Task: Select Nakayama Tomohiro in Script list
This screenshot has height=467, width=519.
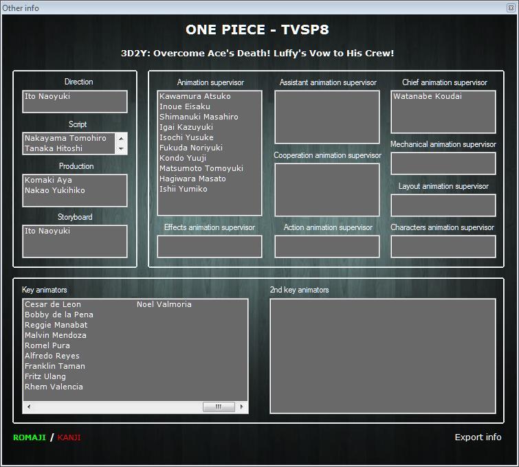Action: [x=65, y=138]
